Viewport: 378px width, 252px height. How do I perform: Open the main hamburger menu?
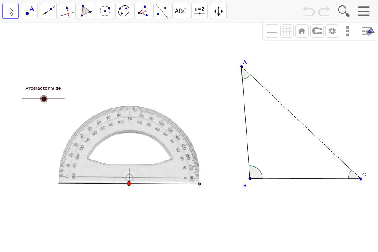pos(364,11)
